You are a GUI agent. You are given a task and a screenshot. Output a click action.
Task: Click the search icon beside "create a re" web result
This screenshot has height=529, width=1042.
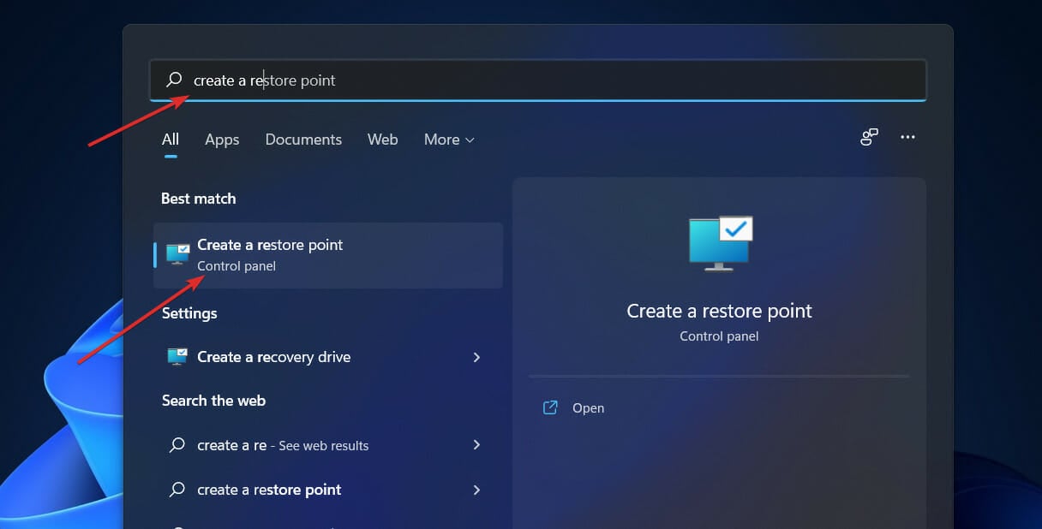[x=177, y=445]
